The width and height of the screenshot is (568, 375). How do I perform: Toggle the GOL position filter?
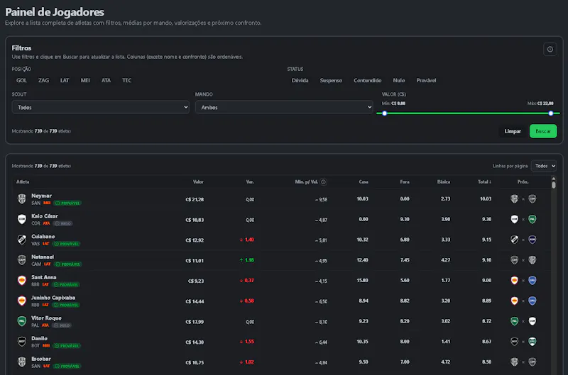click(x=21, y=80)
